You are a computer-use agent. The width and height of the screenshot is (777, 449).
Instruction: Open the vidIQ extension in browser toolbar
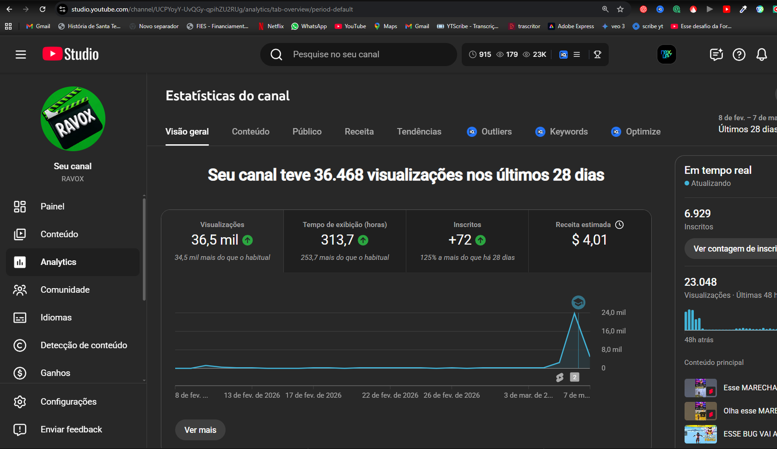(660, 9)
